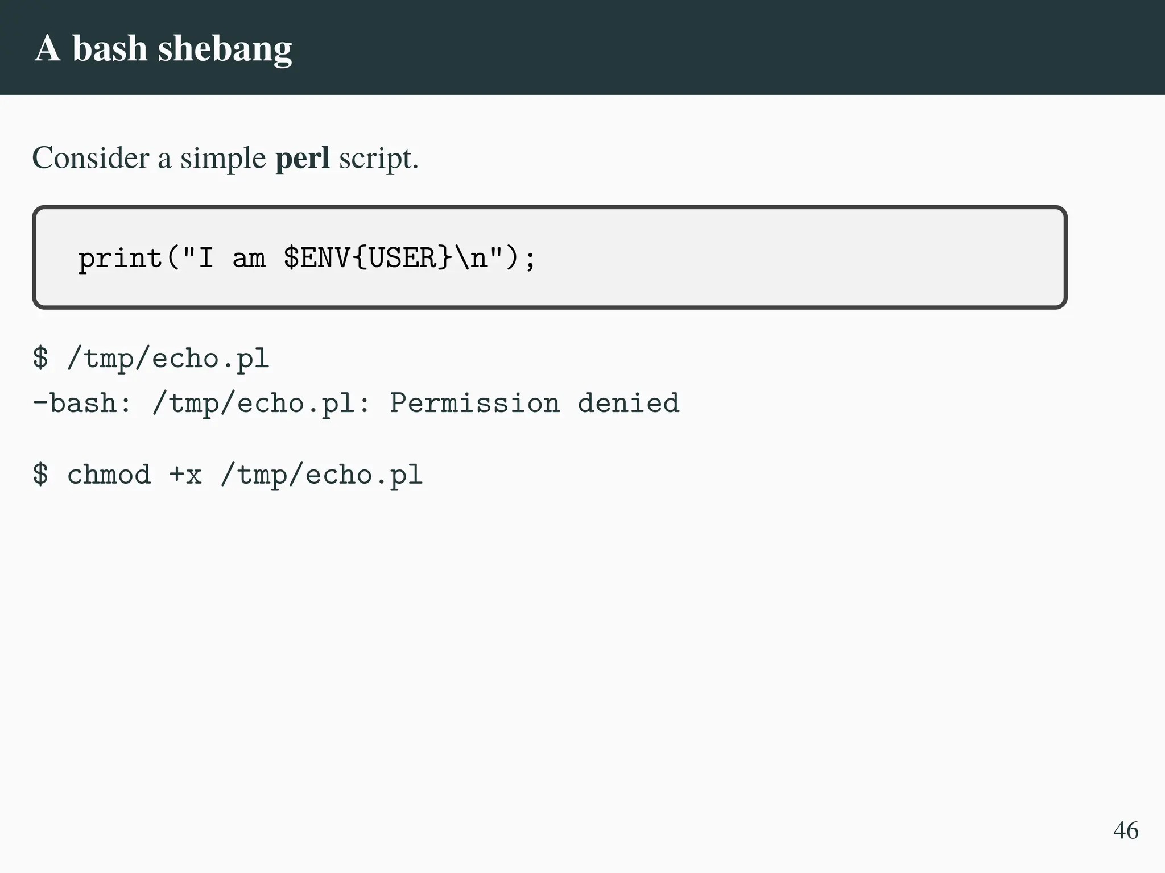Click the "I am" text inside the code string
Viewport: 1165px width, 873px height.
pyautogui.click(x=230, y=258)
